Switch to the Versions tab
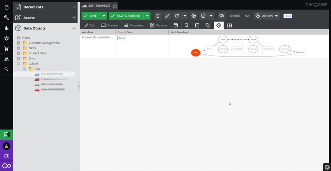Viewport: 331px width, 171px height. [159, 25]
